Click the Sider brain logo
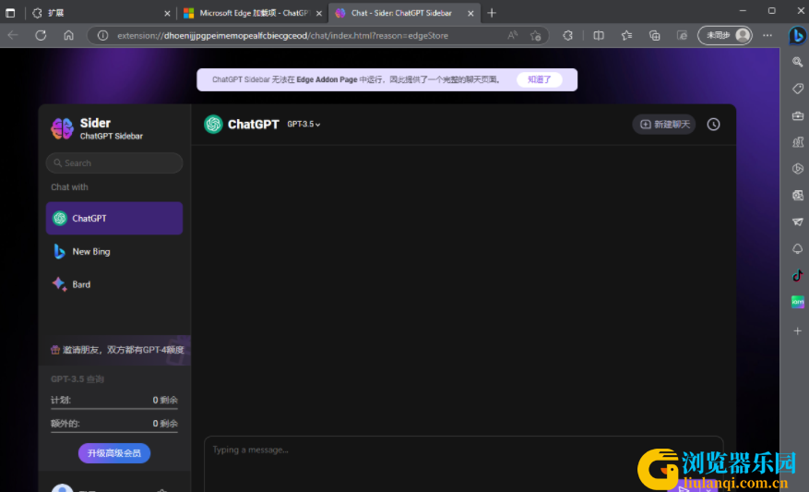 tap(62, 128)
